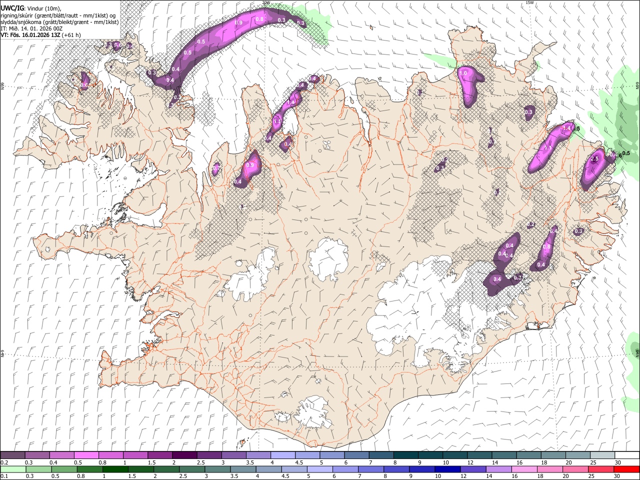This screenshot has width=640, height=480.
Task: Select the 'slydda/snjókoma' legend description line
Action: tap(59, 22)
